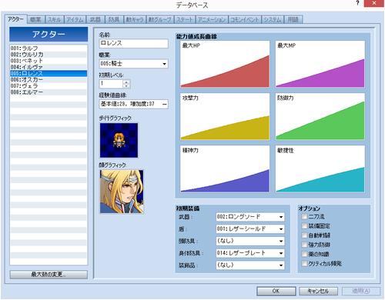Image resolution: width=385 pixels, height=300 pixels.
Task: Open the 経験値曲線 experience curve settings button
Action: pos(165,104)
